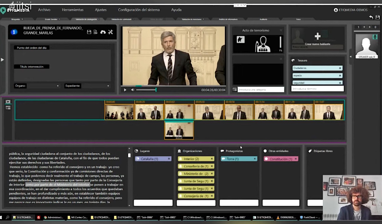Toggle microphone on SPEAKER spk_9 card
The height and width of the screenshot is (224, 382).
tap(375, 37)
